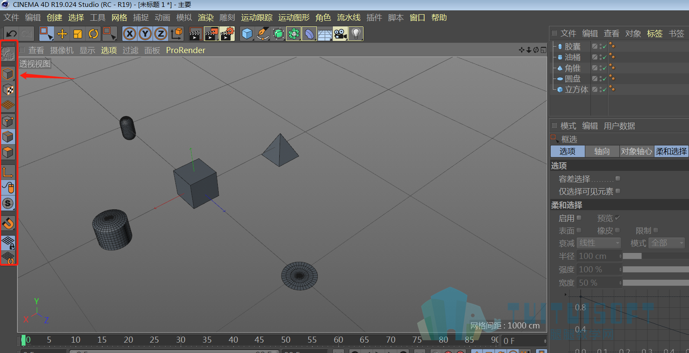
Task: Enable Points mode in left toolbar
Action: click(x=8, y=121)
